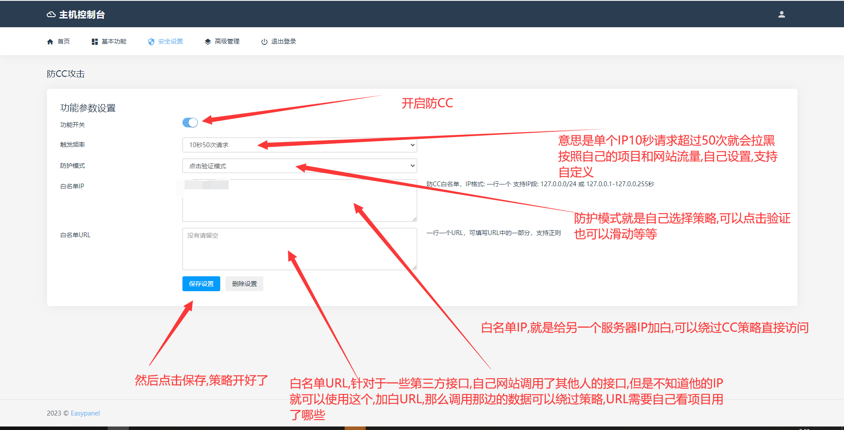Click the 主机控制台 title text
The image size is (844, 430).
coord(82,14)
